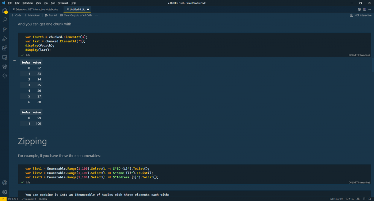Click the 0.1s execution time under the first cell
Screen dimensions: 374x201
coord(28,55)
